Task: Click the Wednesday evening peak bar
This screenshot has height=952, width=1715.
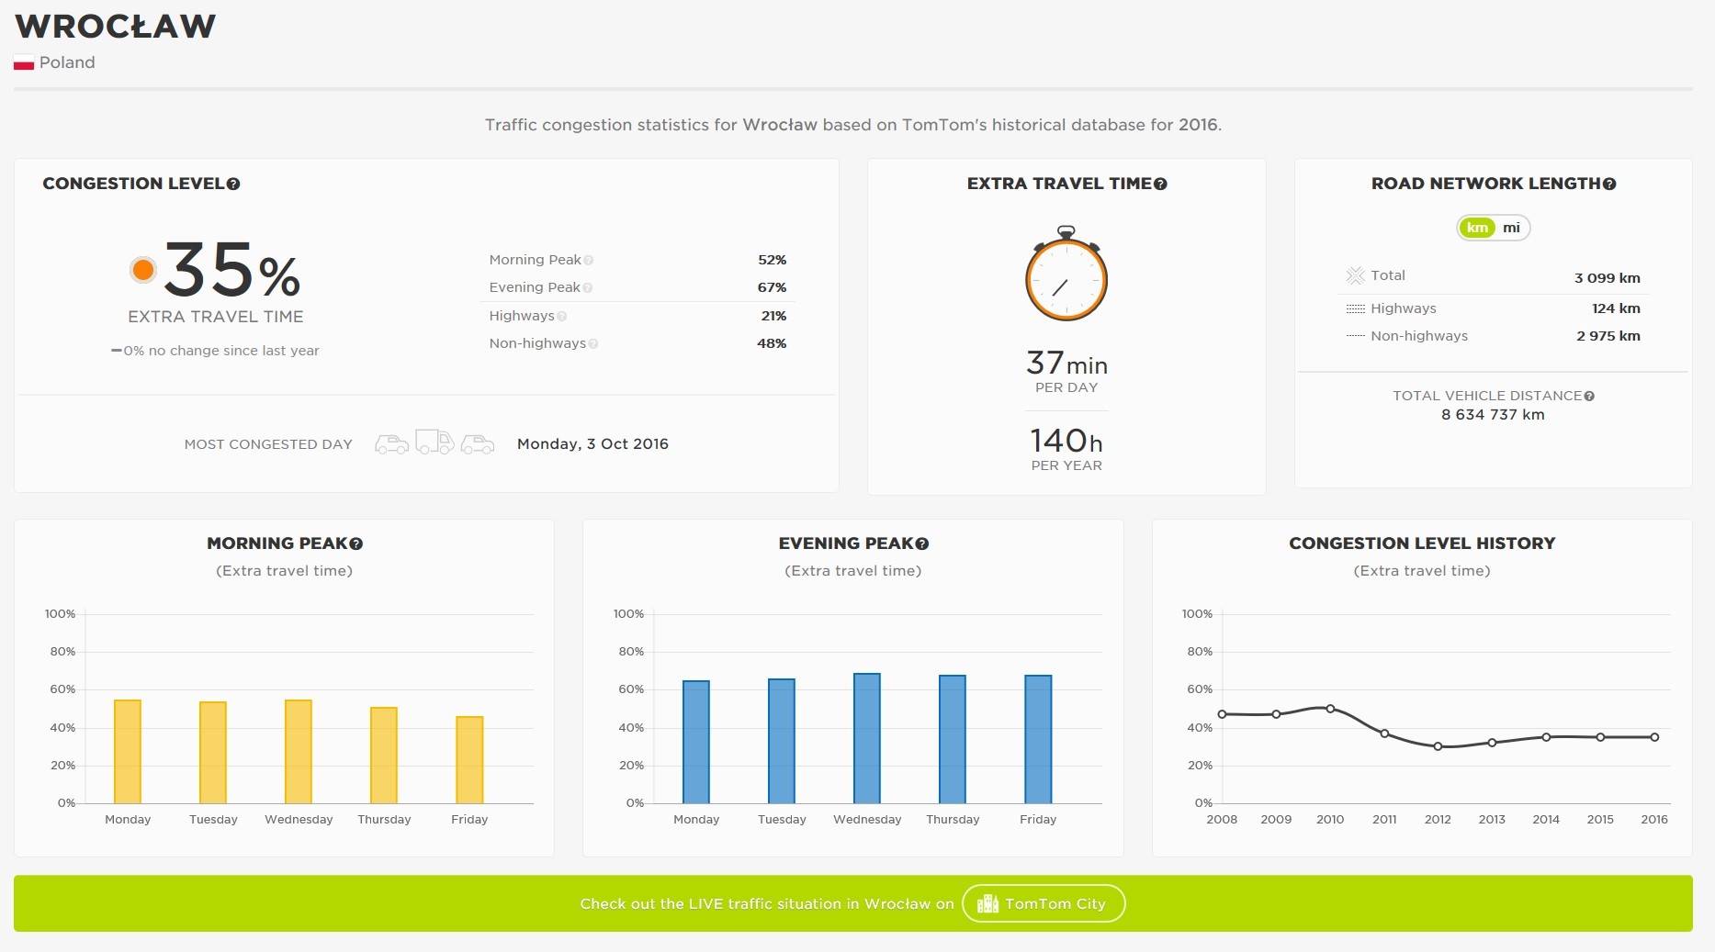Action: 867,738
